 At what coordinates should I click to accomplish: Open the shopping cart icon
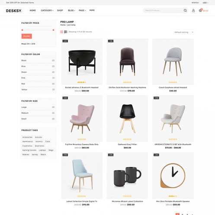[200, 10]
